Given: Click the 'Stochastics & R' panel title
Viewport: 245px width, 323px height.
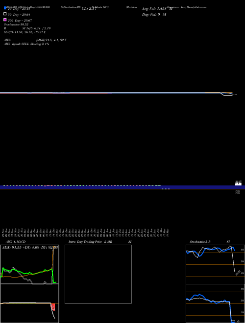Looking at the screenshot, I should tap(200, 242).
